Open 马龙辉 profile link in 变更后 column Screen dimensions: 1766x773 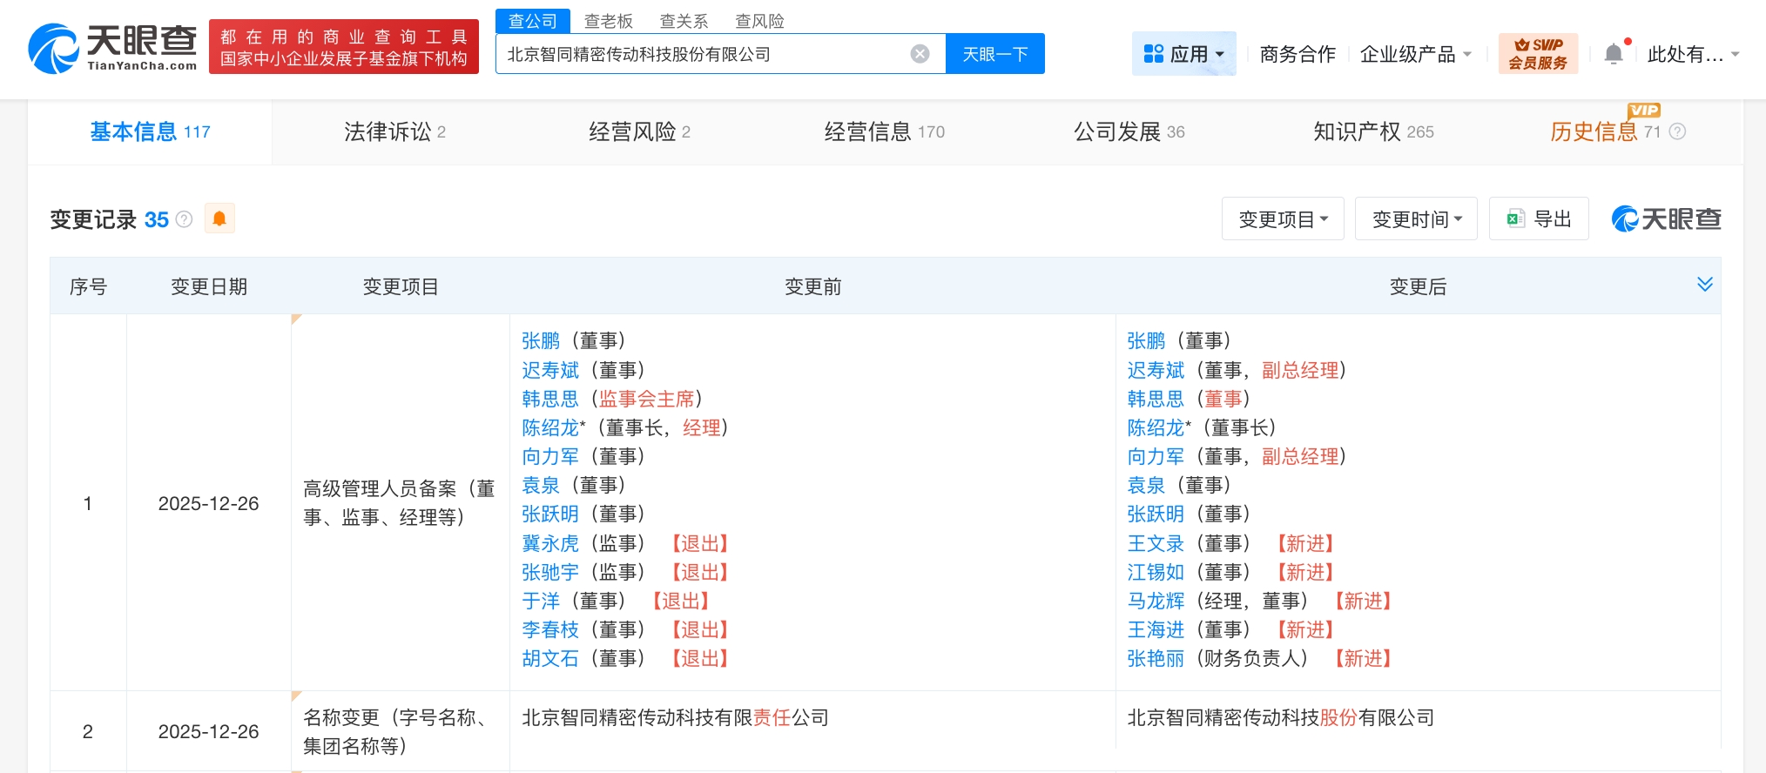coord(1155,601)
